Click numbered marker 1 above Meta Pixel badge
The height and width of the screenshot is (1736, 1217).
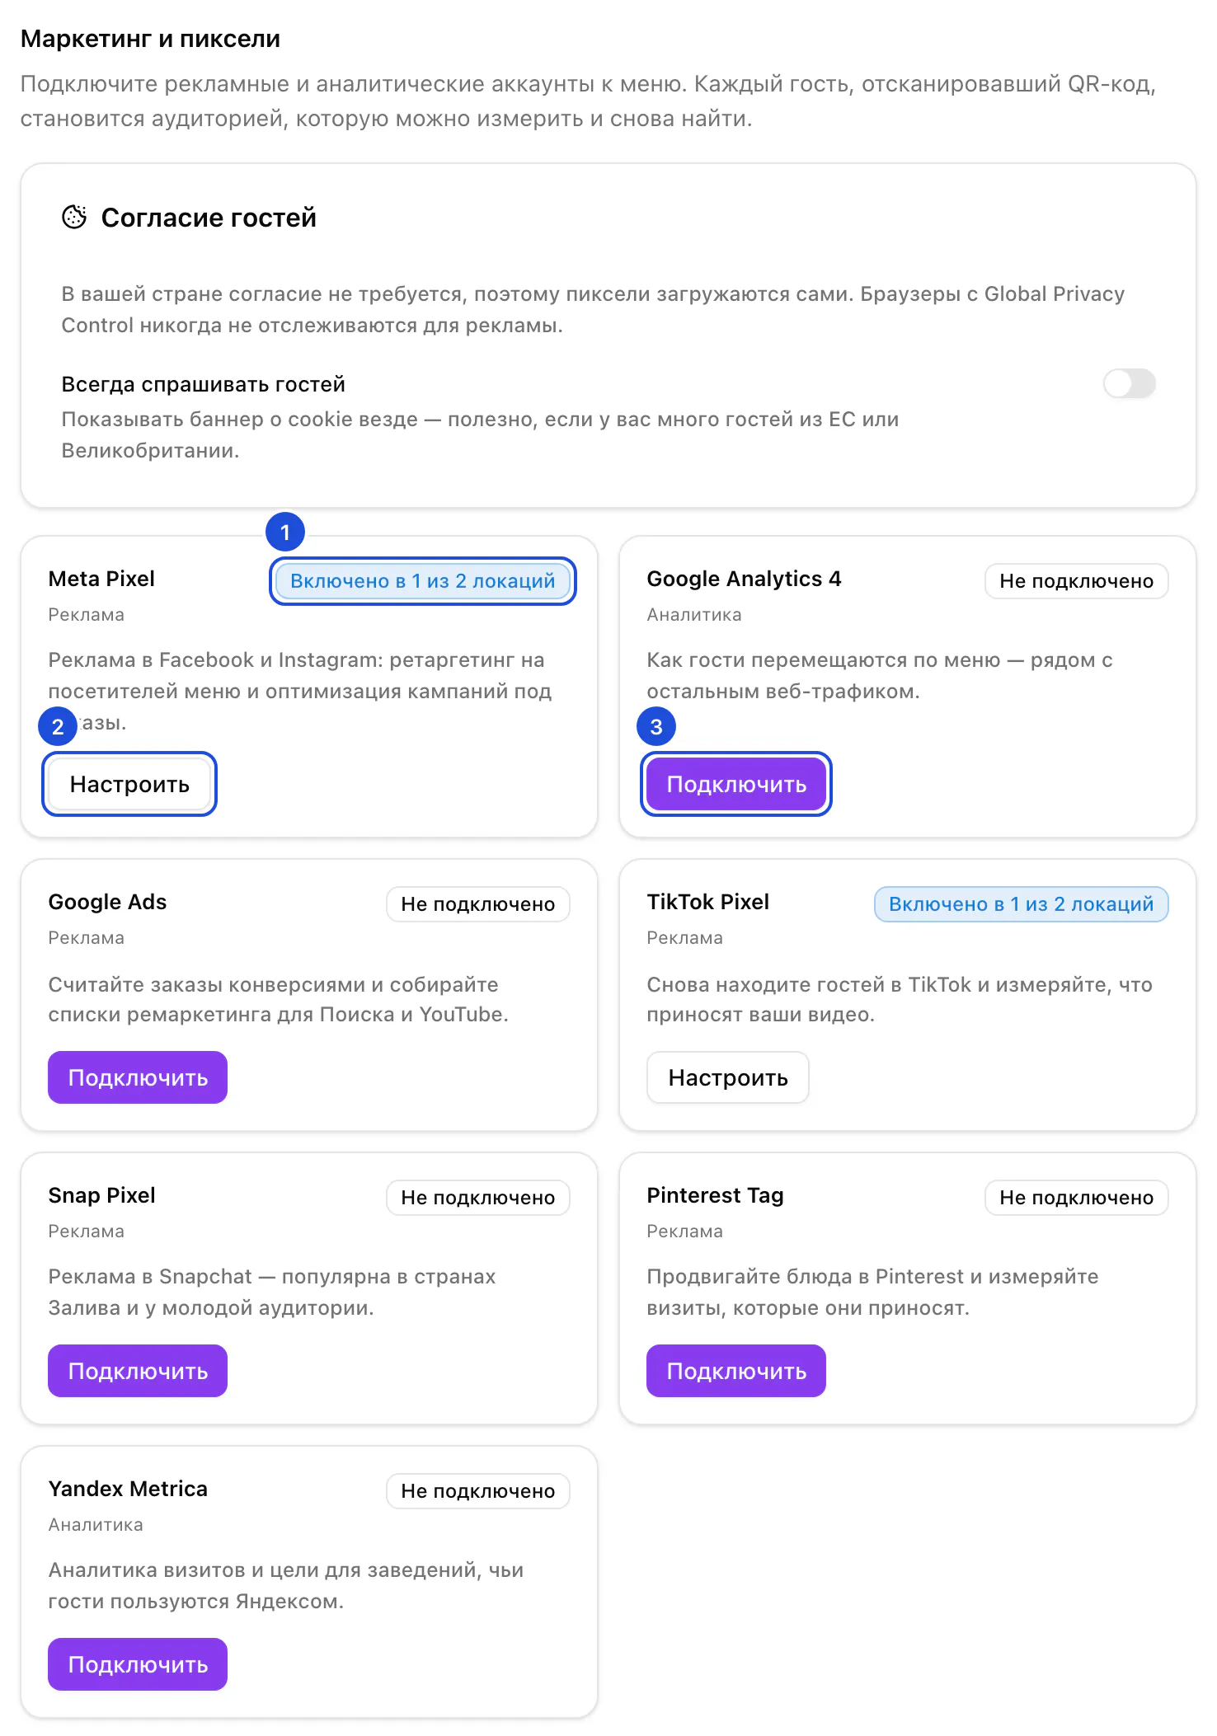click(x=285, y=533)
